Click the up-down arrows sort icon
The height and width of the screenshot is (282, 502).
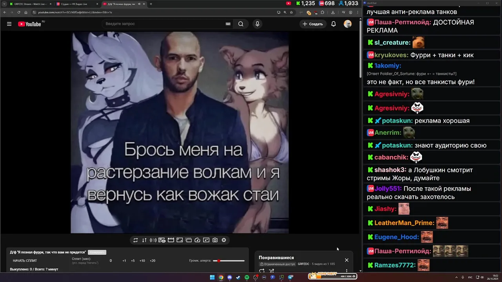coord(144,240)
